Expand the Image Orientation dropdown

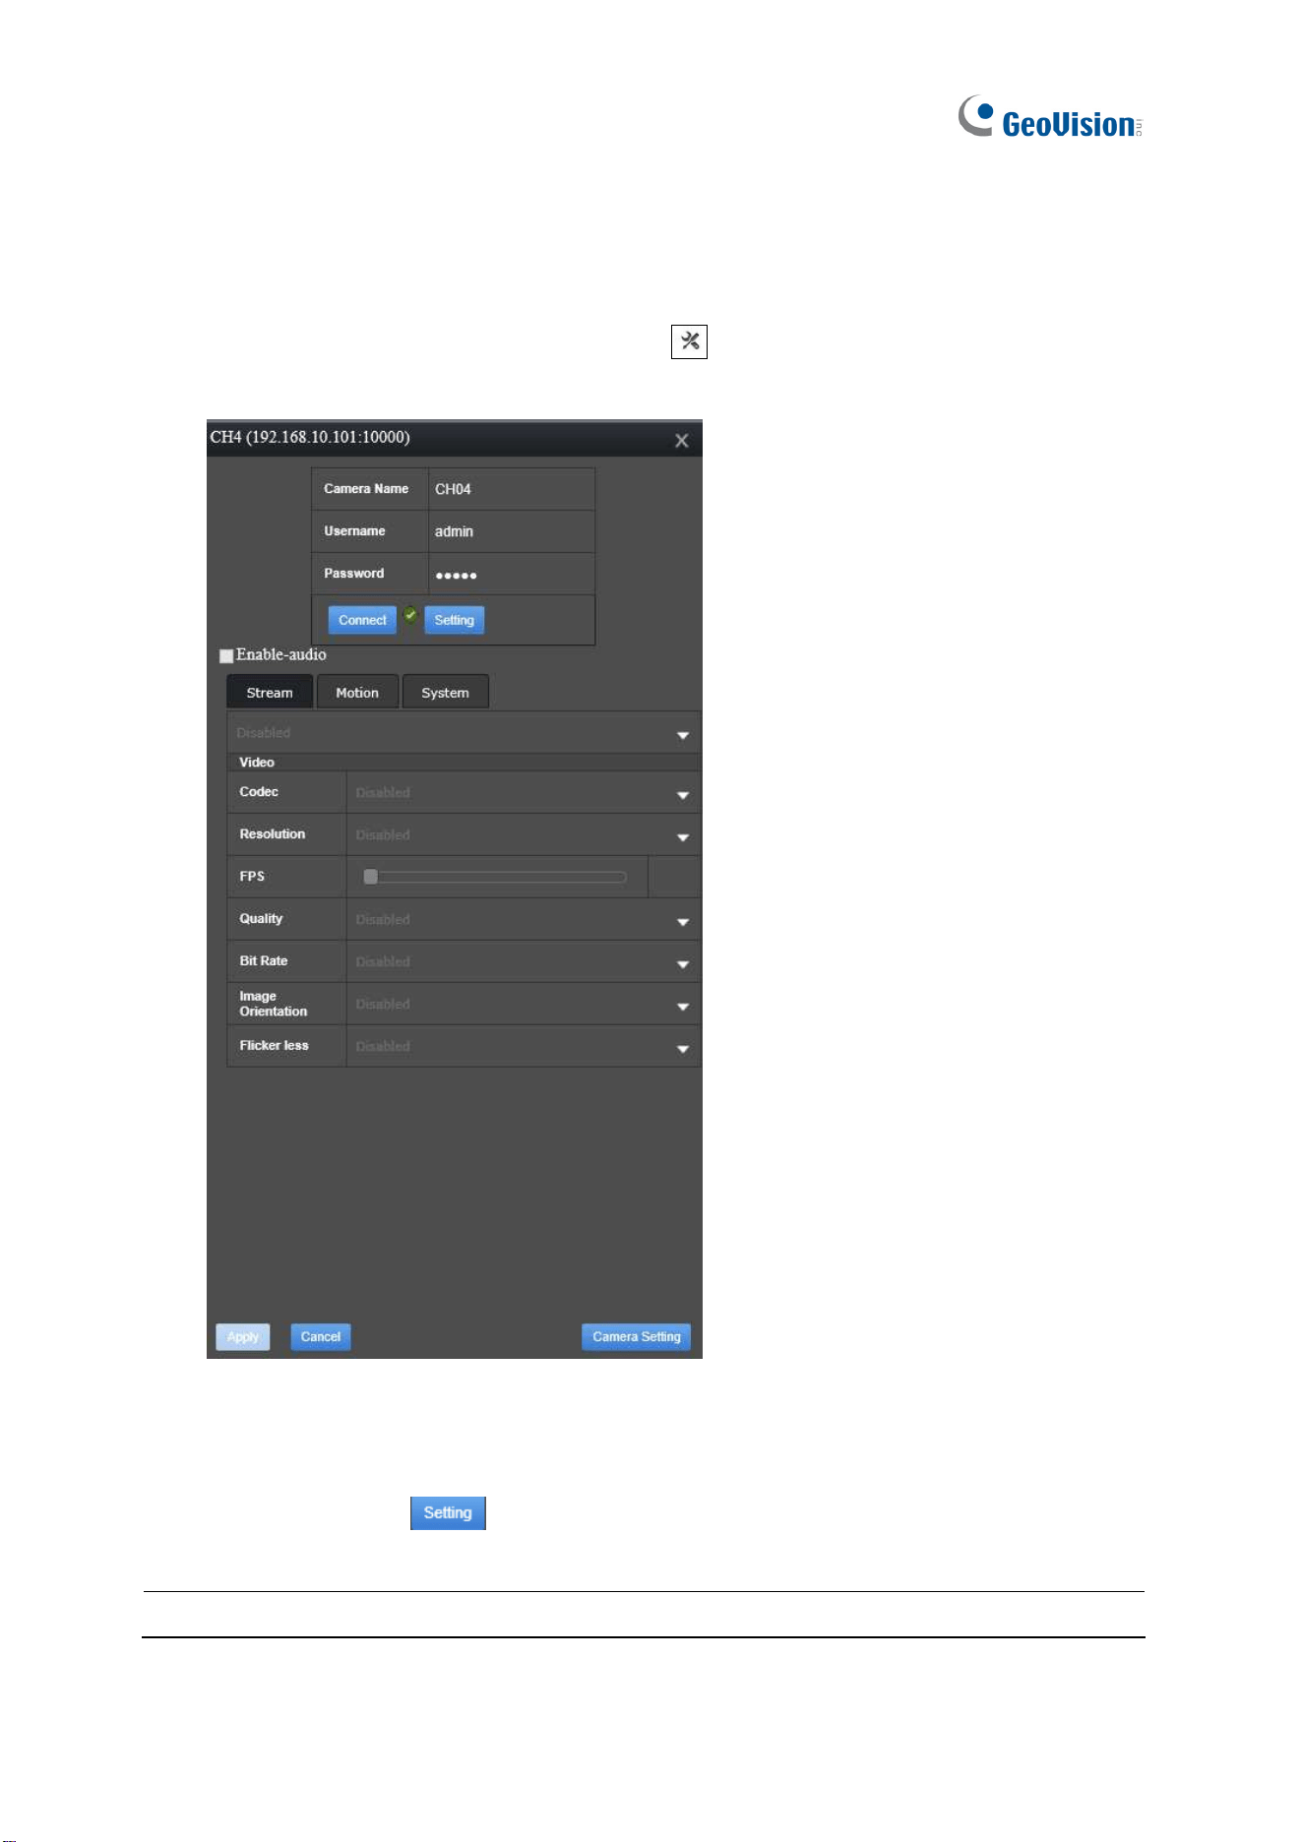(x=524, y=1005)
